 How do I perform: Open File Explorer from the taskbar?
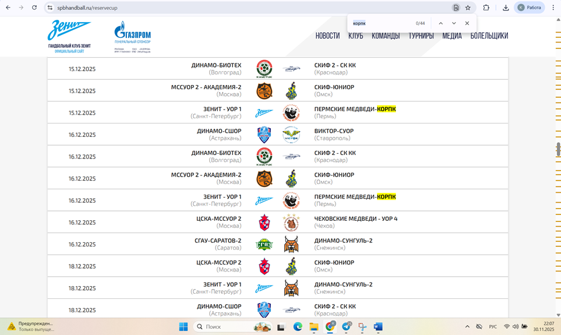point(314,326)
